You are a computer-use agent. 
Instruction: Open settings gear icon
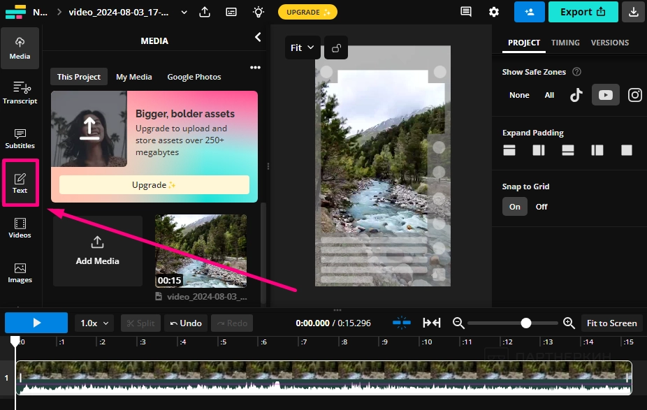pyautogui.click(x=494, y=12)
